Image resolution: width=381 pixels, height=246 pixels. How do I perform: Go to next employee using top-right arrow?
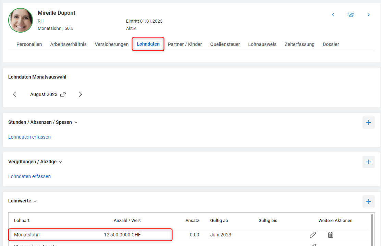(369, 15)
